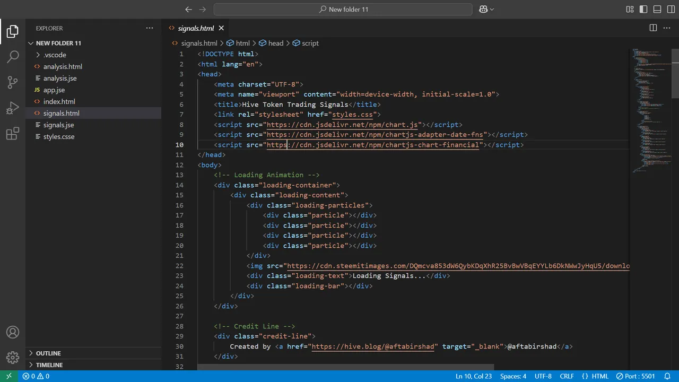This screenshot has width=679, height=382.
Task: Click the Spaces: 4 indentation status
Action: click(x=513, y=376)
